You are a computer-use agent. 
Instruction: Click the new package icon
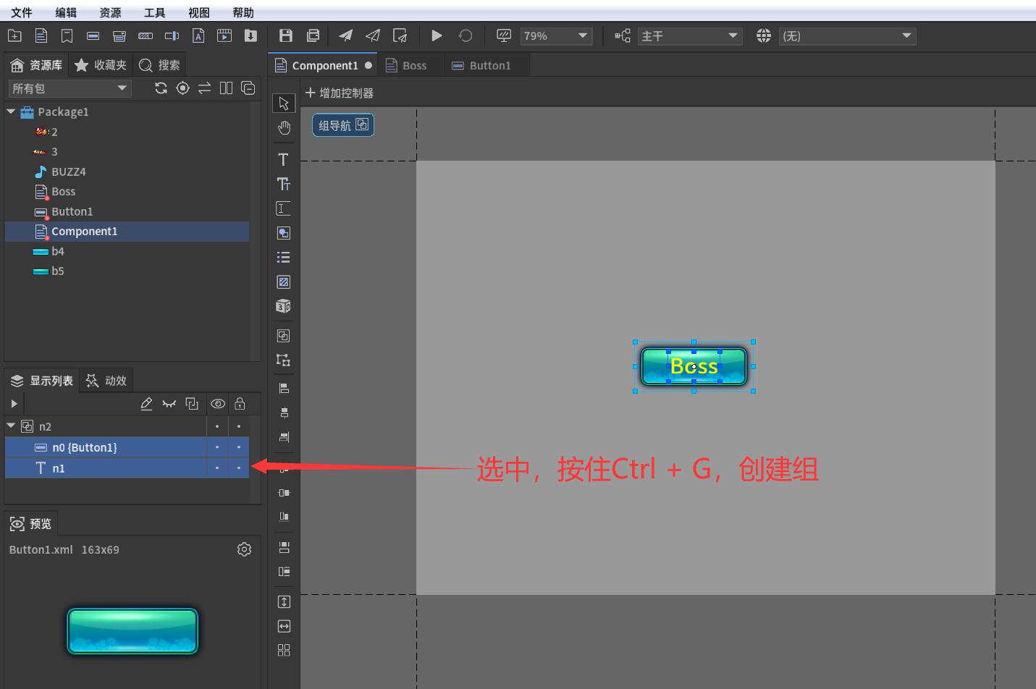(x=14, y=35)
